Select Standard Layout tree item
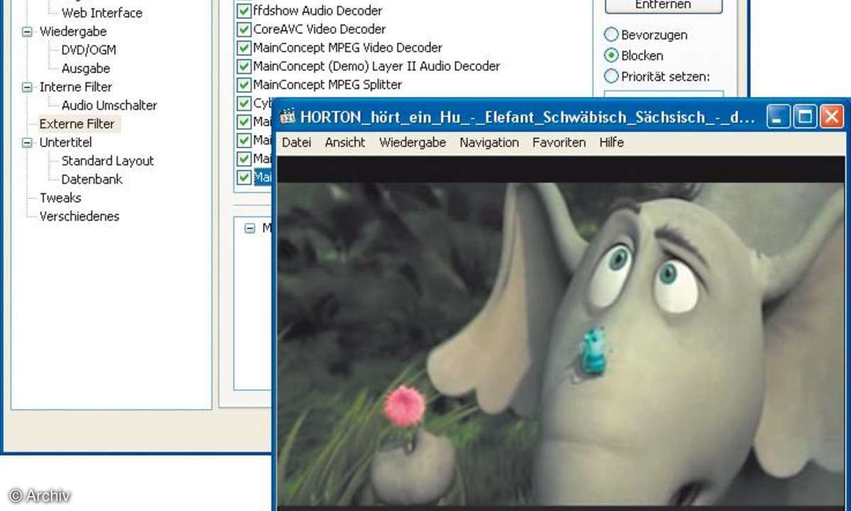 point(108,161)
